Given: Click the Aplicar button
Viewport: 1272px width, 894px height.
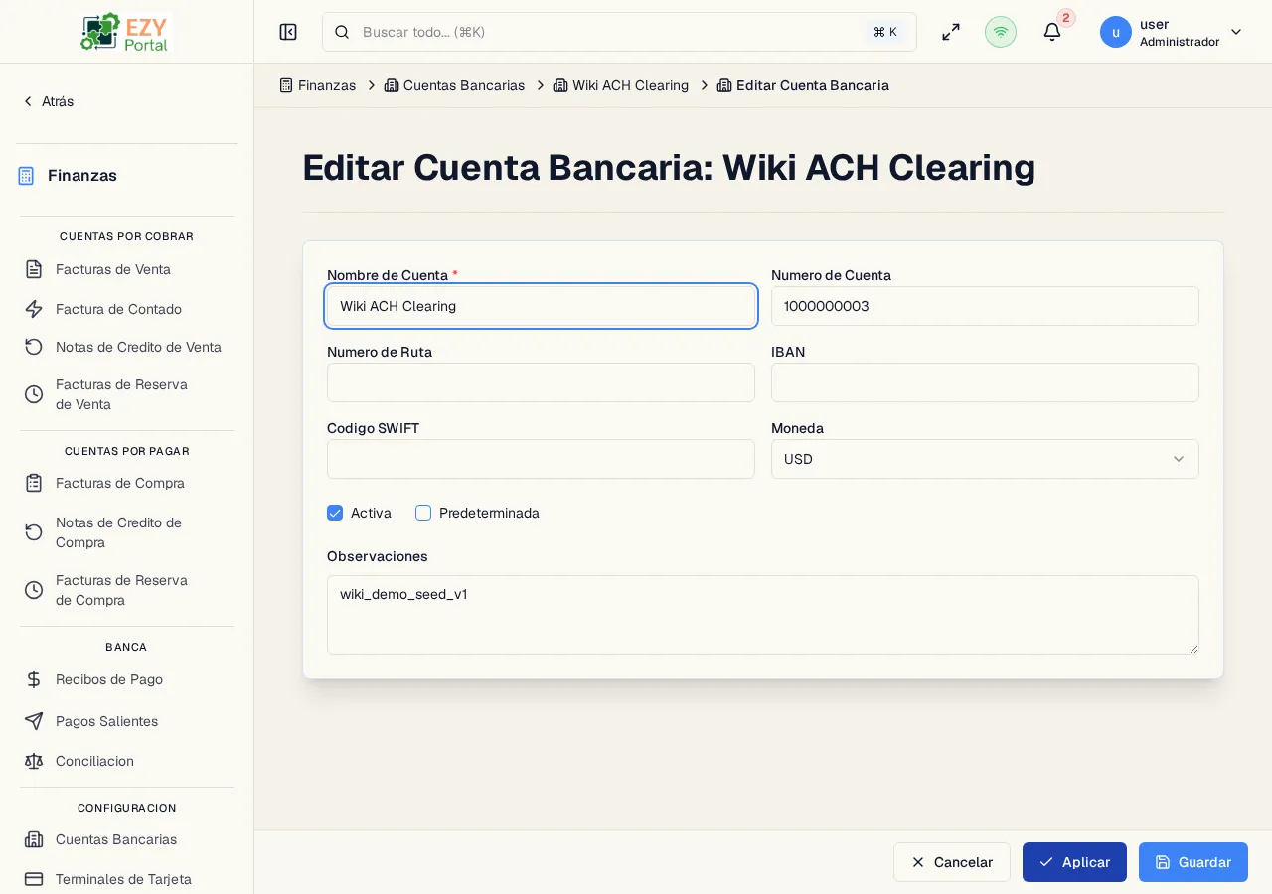Looking at the screenshot, I should click(1074, 862).
